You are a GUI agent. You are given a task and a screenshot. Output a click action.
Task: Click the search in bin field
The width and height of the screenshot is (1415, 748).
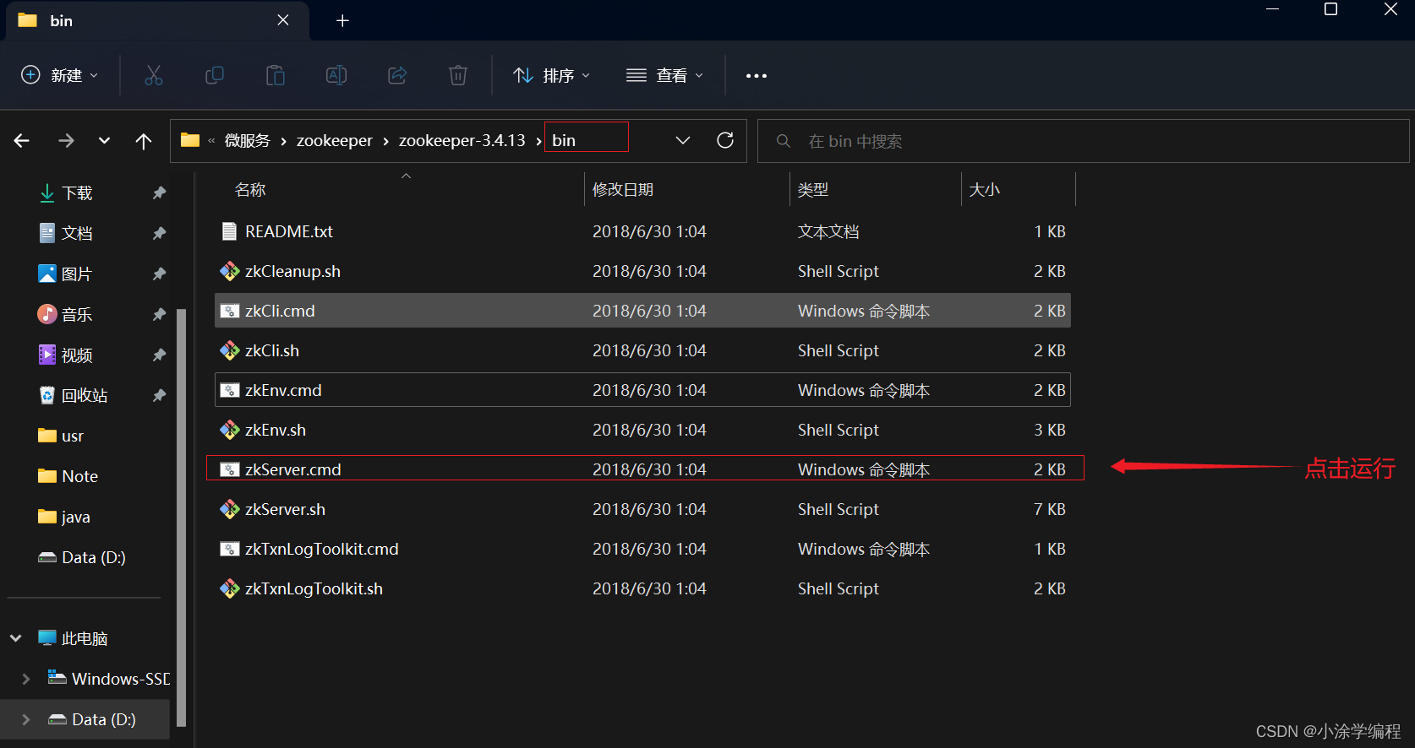coord(1084,141)
